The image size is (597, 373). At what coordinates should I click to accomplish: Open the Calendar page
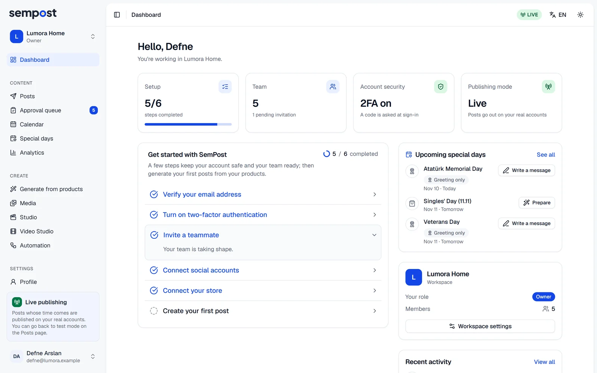[53, 125]
